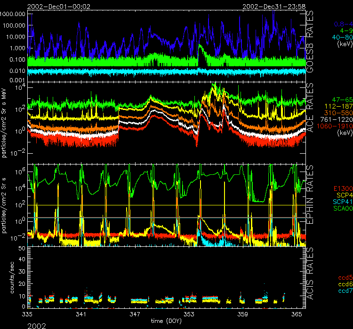This screenshot has width=353, height=329.
Task: Click the cyan SCP41 EPHIN legend label
Action: click(x=342, y=202)
